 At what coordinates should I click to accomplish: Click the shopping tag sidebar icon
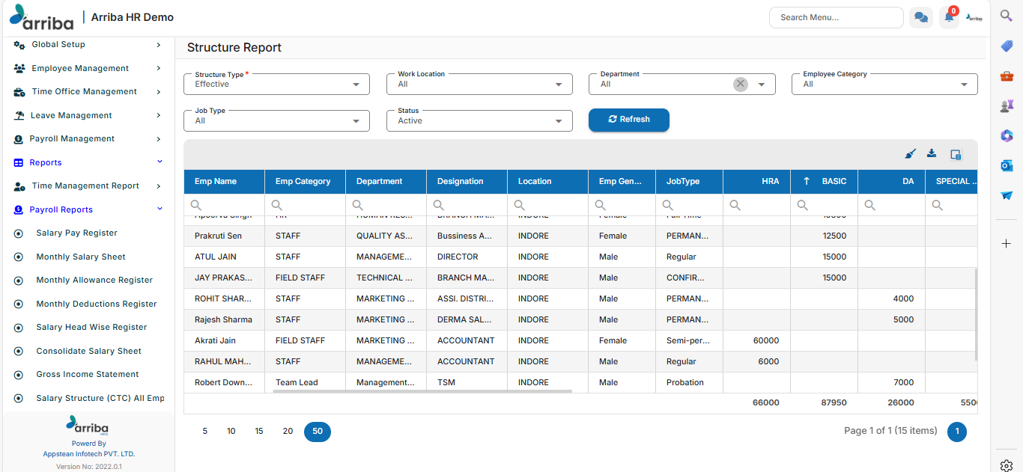[1007, 46]
